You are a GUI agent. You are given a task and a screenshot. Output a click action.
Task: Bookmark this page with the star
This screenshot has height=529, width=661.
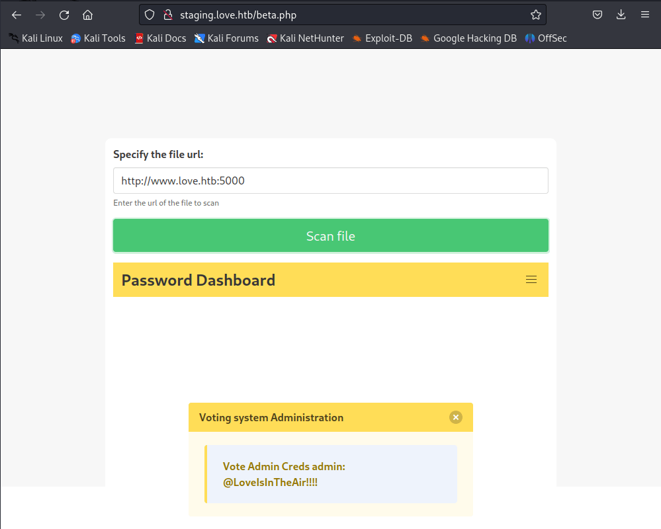click(x=536, y=15)
